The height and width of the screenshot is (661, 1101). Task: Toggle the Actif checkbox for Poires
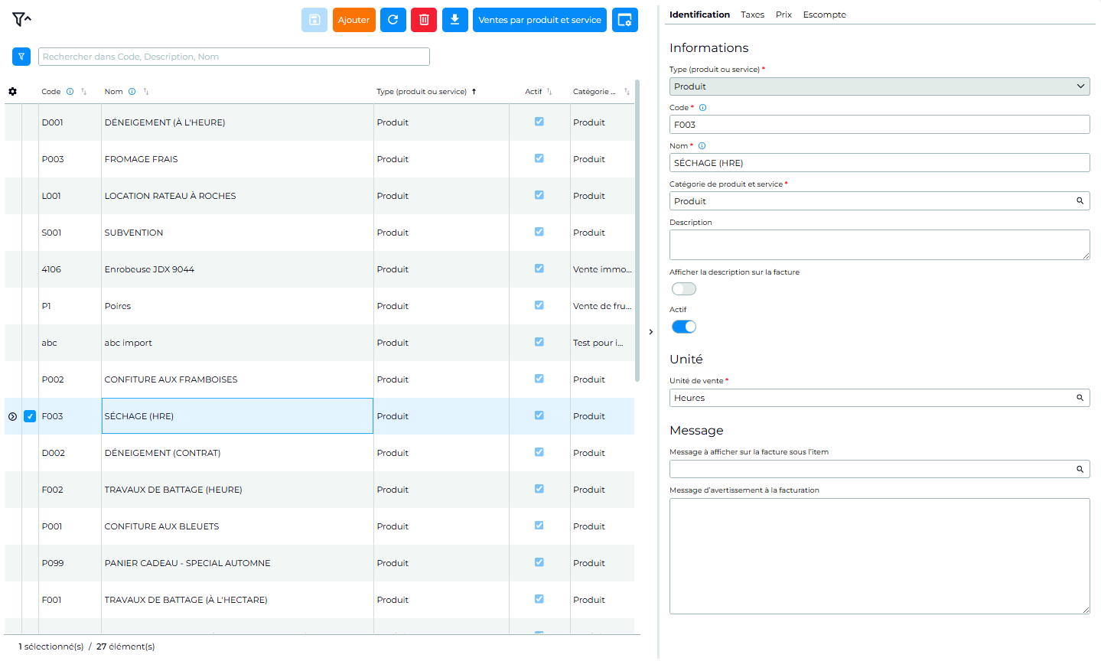click(x=539, y=305)
